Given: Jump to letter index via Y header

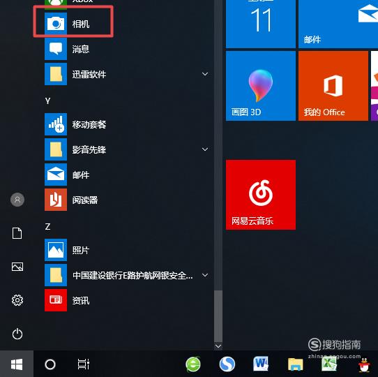Looking at the screenshot, I should pyautogui.click(x=47, y=101).
